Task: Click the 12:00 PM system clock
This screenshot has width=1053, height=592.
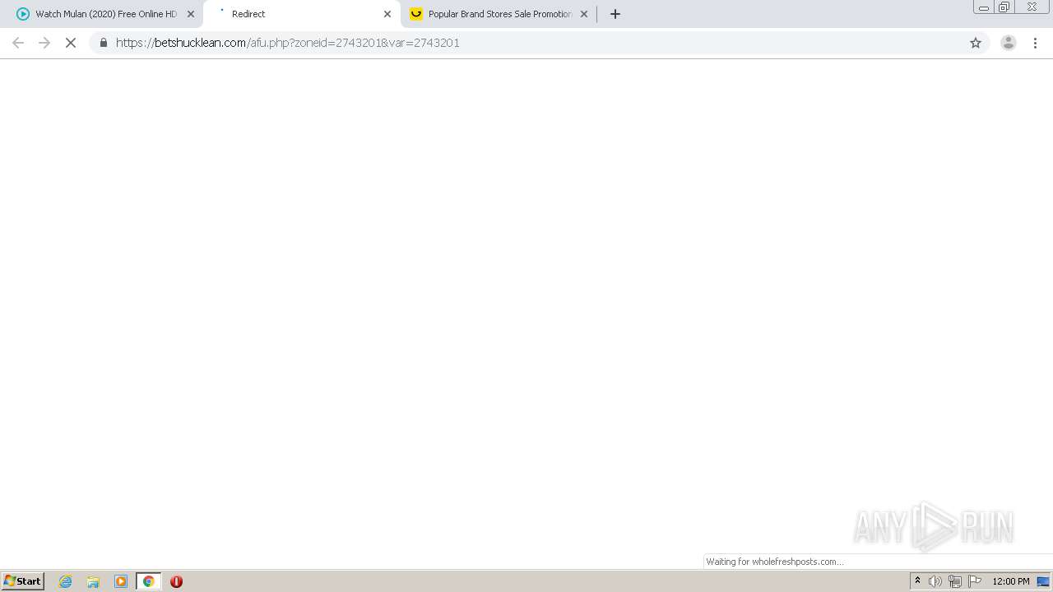Action: 1010,581
